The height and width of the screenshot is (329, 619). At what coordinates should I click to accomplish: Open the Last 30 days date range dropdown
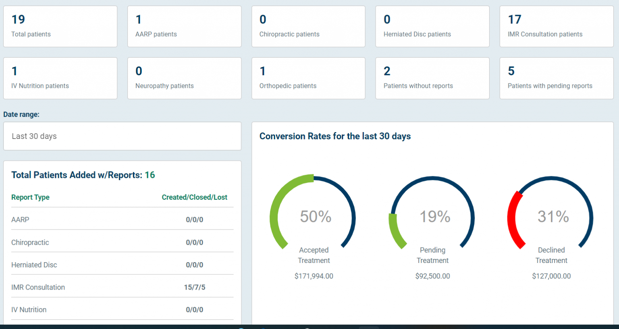[x=123, y=136]
